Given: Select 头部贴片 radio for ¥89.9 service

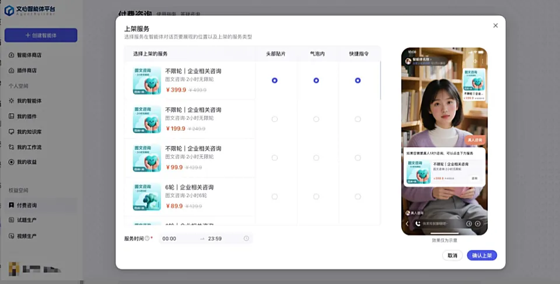Looking at the screenshot, I should pos(274,196).
